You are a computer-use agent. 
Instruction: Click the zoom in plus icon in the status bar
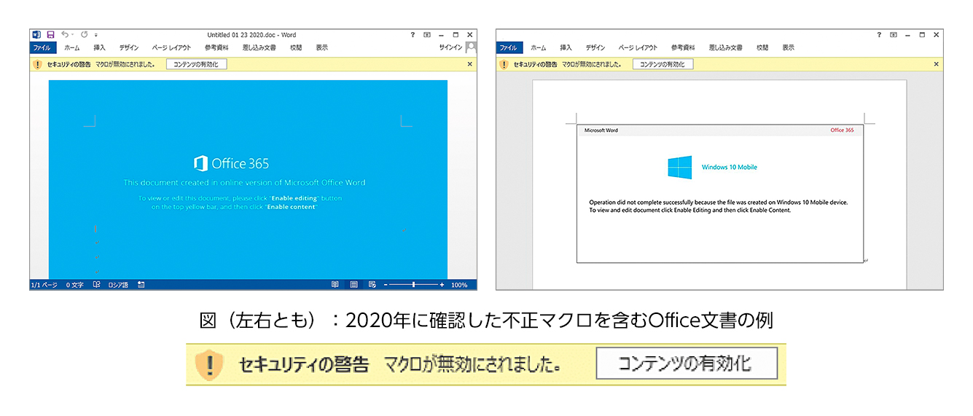click(x=442, y=285)
